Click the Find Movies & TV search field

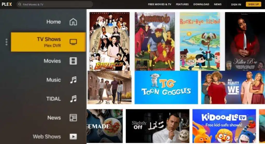coord(55,4)
